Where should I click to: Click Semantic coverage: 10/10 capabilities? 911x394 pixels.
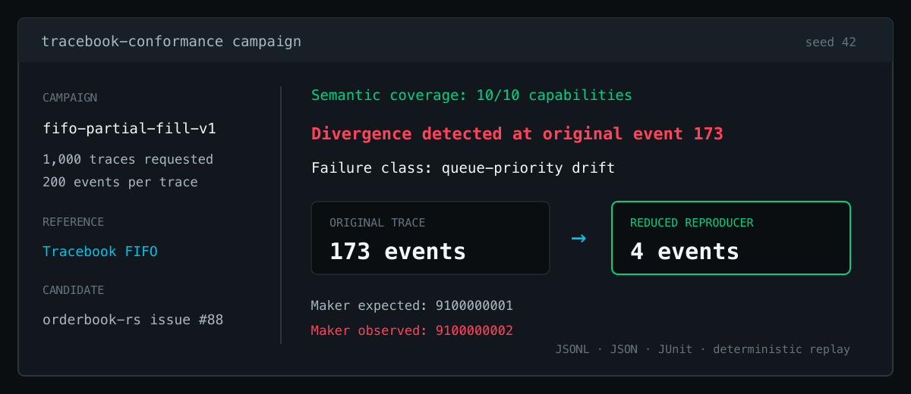471,95
